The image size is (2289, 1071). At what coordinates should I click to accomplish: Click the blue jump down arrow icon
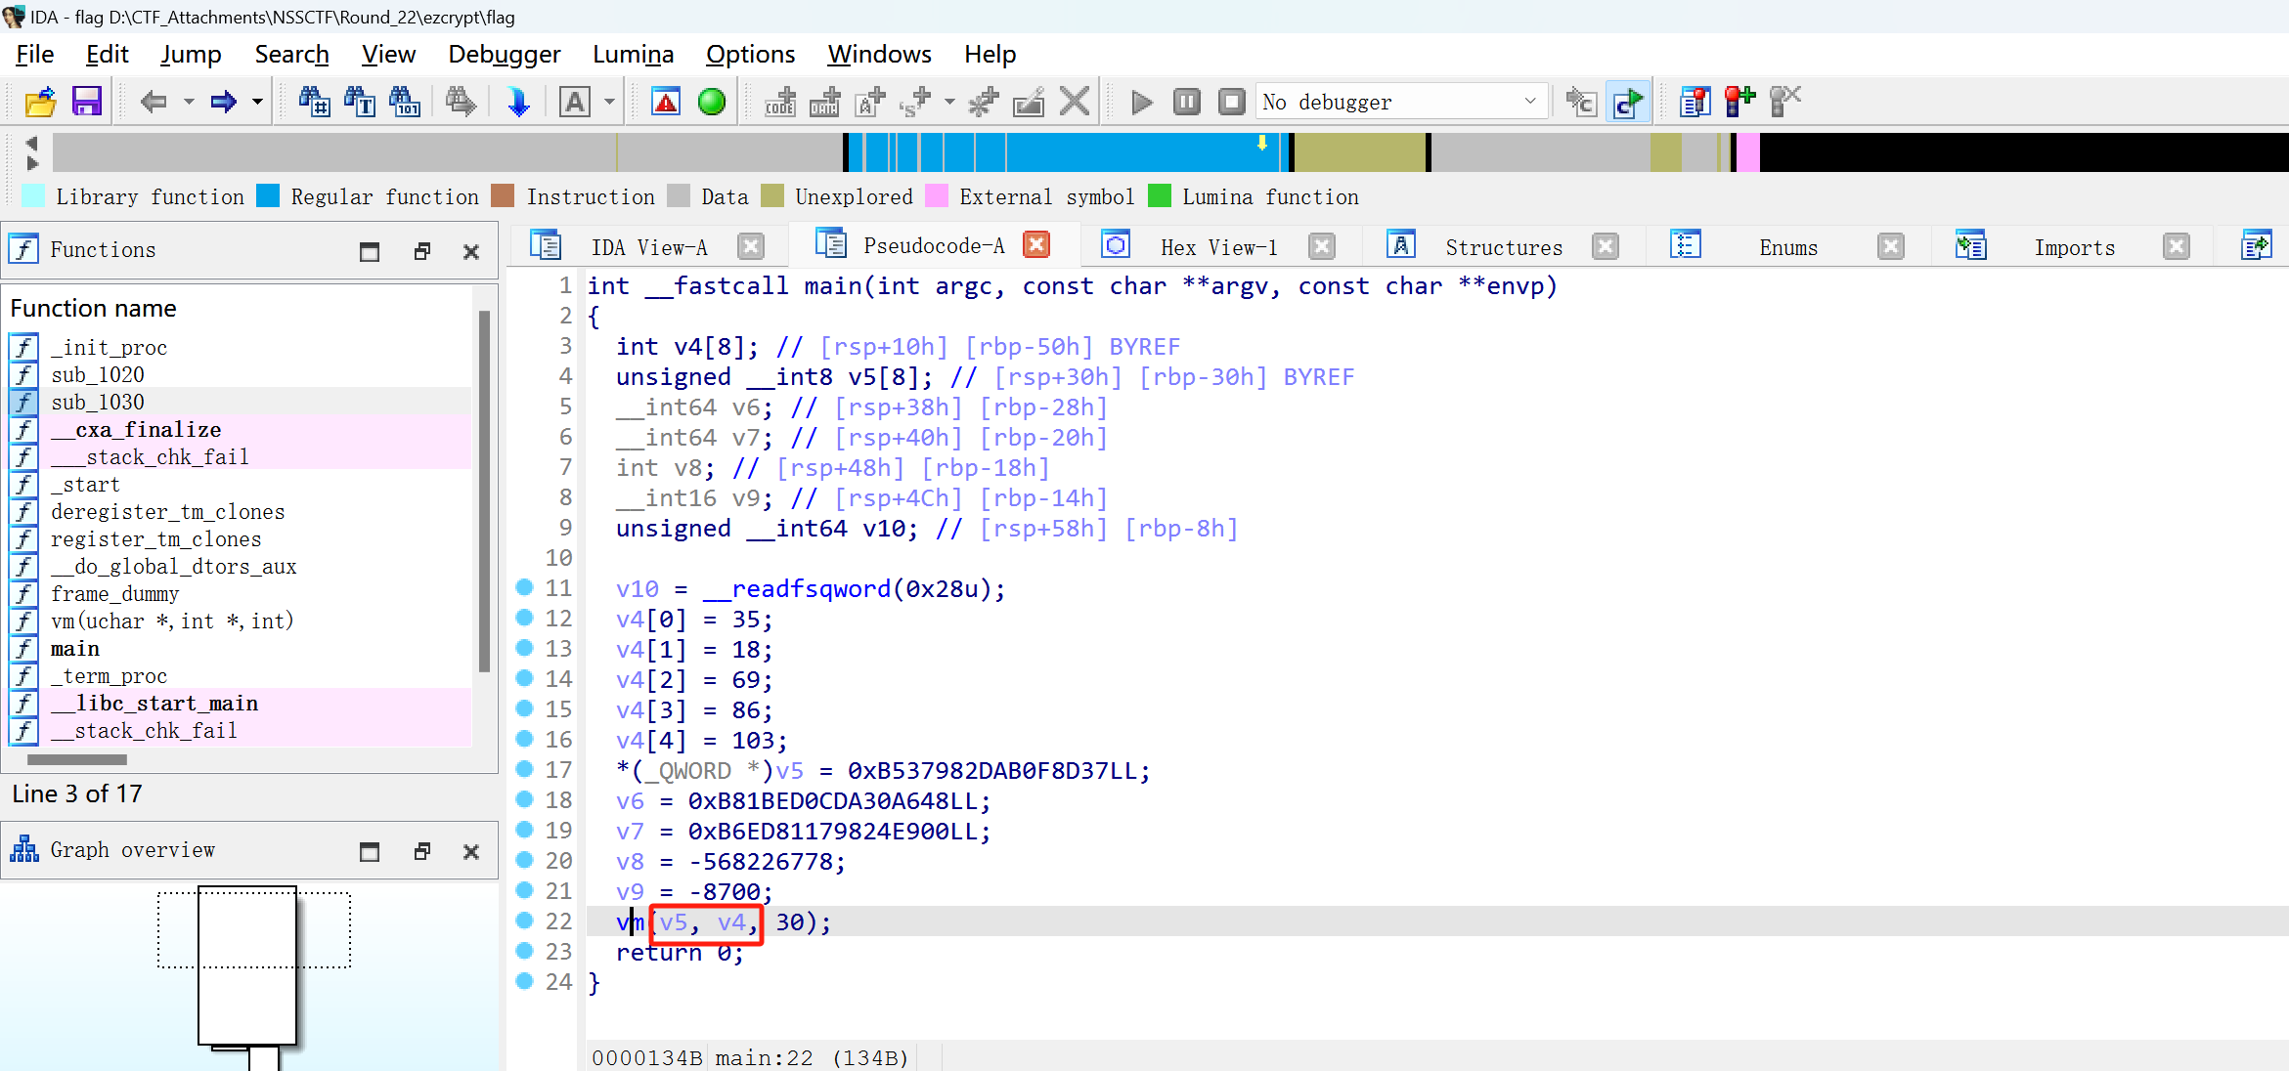pyautogui.click(x=518, y=102)
